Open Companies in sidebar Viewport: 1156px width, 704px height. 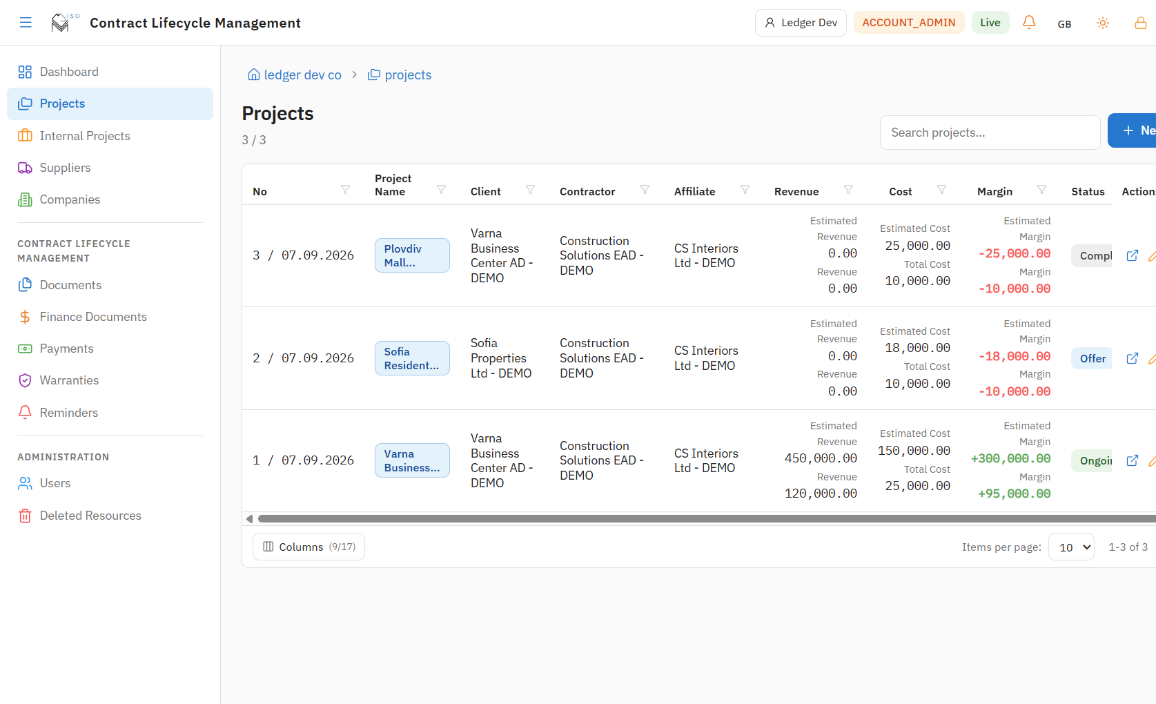pos(110,199)
